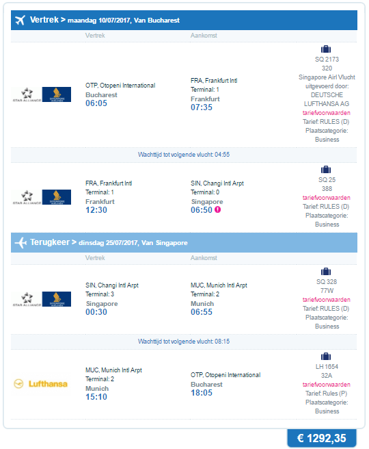Click the pink info icon beside 06:50
This screenshot has width=369, height=449.
click(218, 210)
